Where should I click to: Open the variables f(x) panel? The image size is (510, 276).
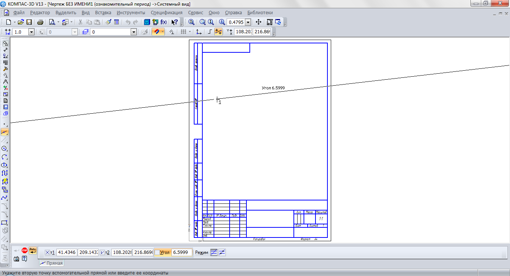pos(164,22)
